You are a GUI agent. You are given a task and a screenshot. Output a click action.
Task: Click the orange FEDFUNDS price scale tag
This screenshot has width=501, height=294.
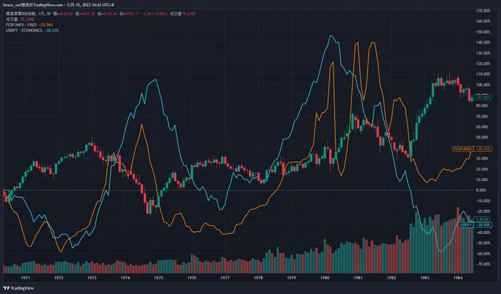pyautogui.click(x=462, y=149)
